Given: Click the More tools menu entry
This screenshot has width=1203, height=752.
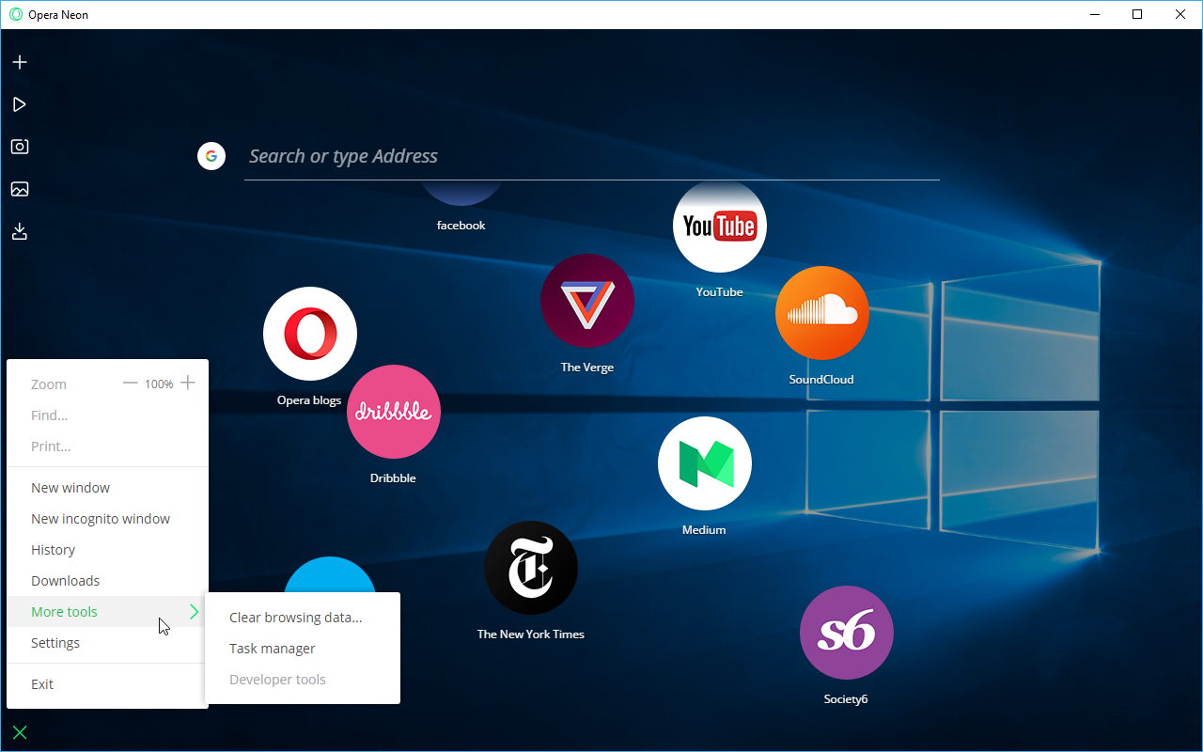Looking at the screenshot, I should 107,612.
